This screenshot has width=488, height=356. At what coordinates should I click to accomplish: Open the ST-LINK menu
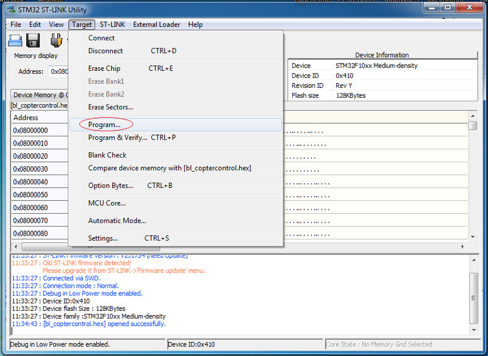tap(112, 24)
